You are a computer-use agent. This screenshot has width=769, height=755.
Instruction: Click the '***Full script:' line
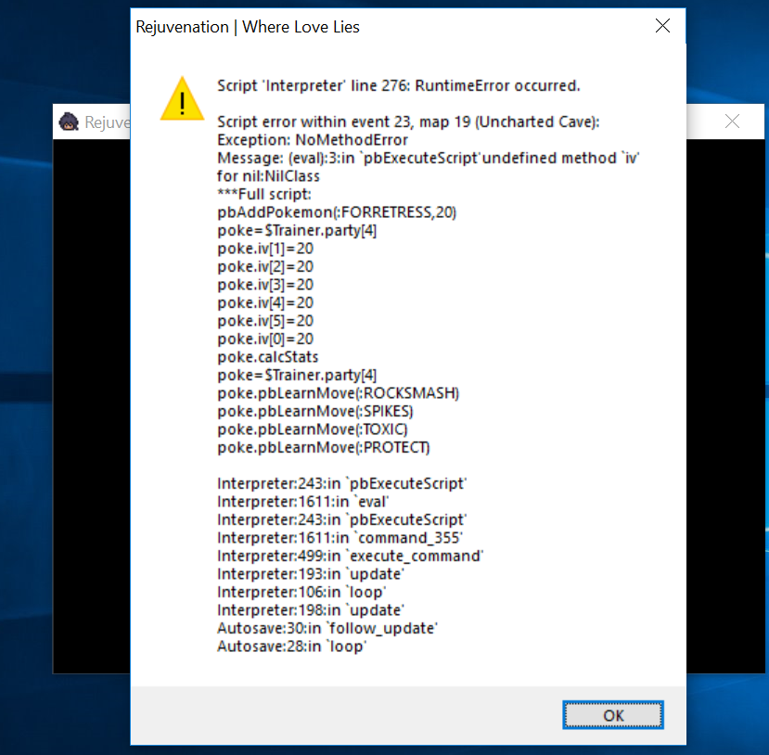pyautogui.click(x=263, y=194)
